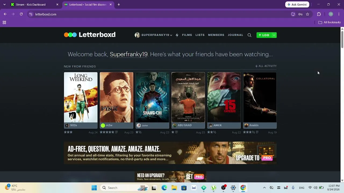Open the All Bookmarks folder
Image resolution: width=344 pixels, height=193 pixels.
coord(329,23)
